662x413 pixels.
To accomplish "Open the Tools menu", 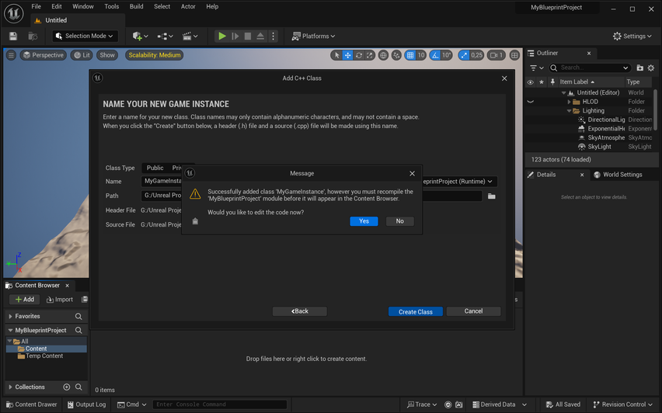I will [x=111, y=6].
